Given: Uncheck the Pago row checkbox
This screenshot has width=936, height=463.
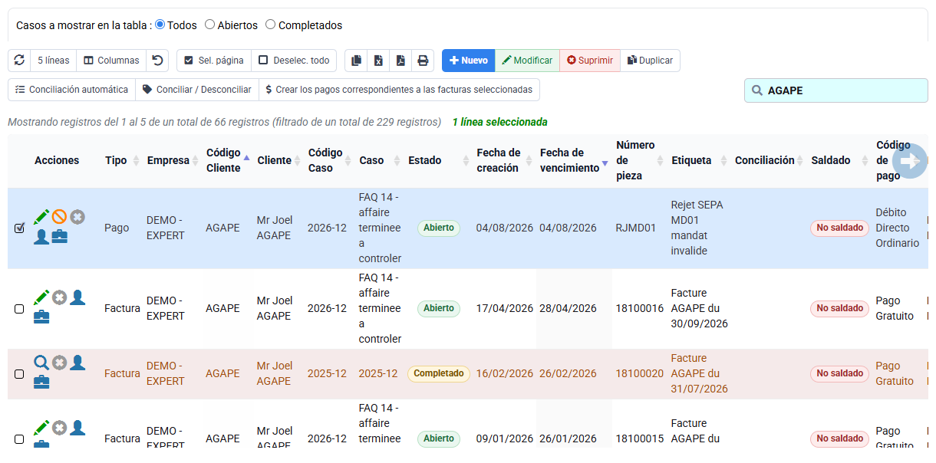Looking at the screenshot, I should click(19, 228).
